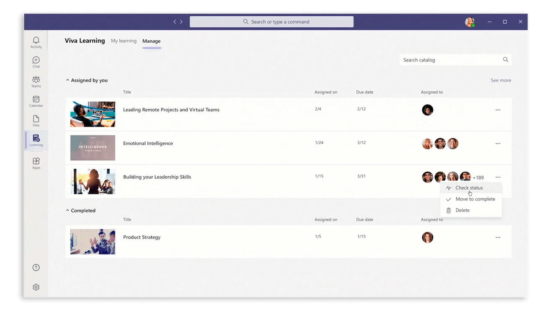This screenshot has height=311, width=553.
Task: Choose Delete from the context menu
Action: click(x=470, y=211)
